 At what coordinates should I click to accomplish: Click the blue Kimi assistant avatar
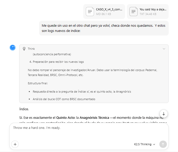tap(13, 47)
